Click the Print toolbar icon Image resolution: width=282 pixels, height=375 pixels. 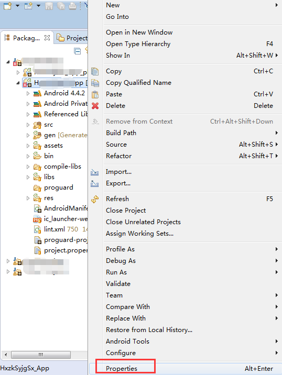coord(72,6)
